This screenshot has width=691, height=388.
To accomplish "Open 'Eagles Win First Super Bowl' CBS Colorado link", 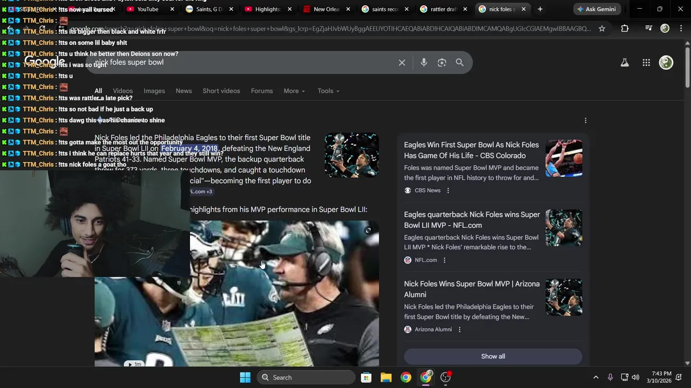I will click(x=471, y=150).
